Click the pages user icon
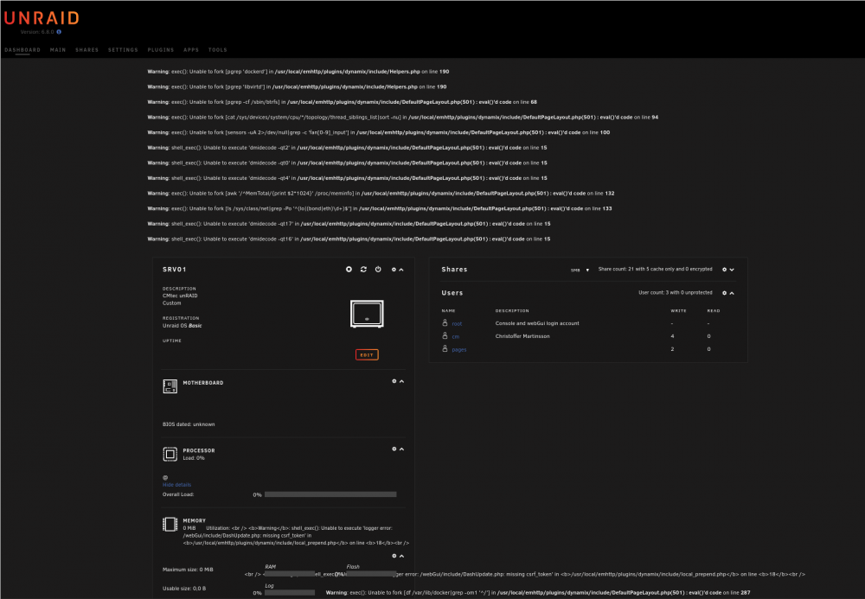Screen dimensions: 865x599 [445, 349]
